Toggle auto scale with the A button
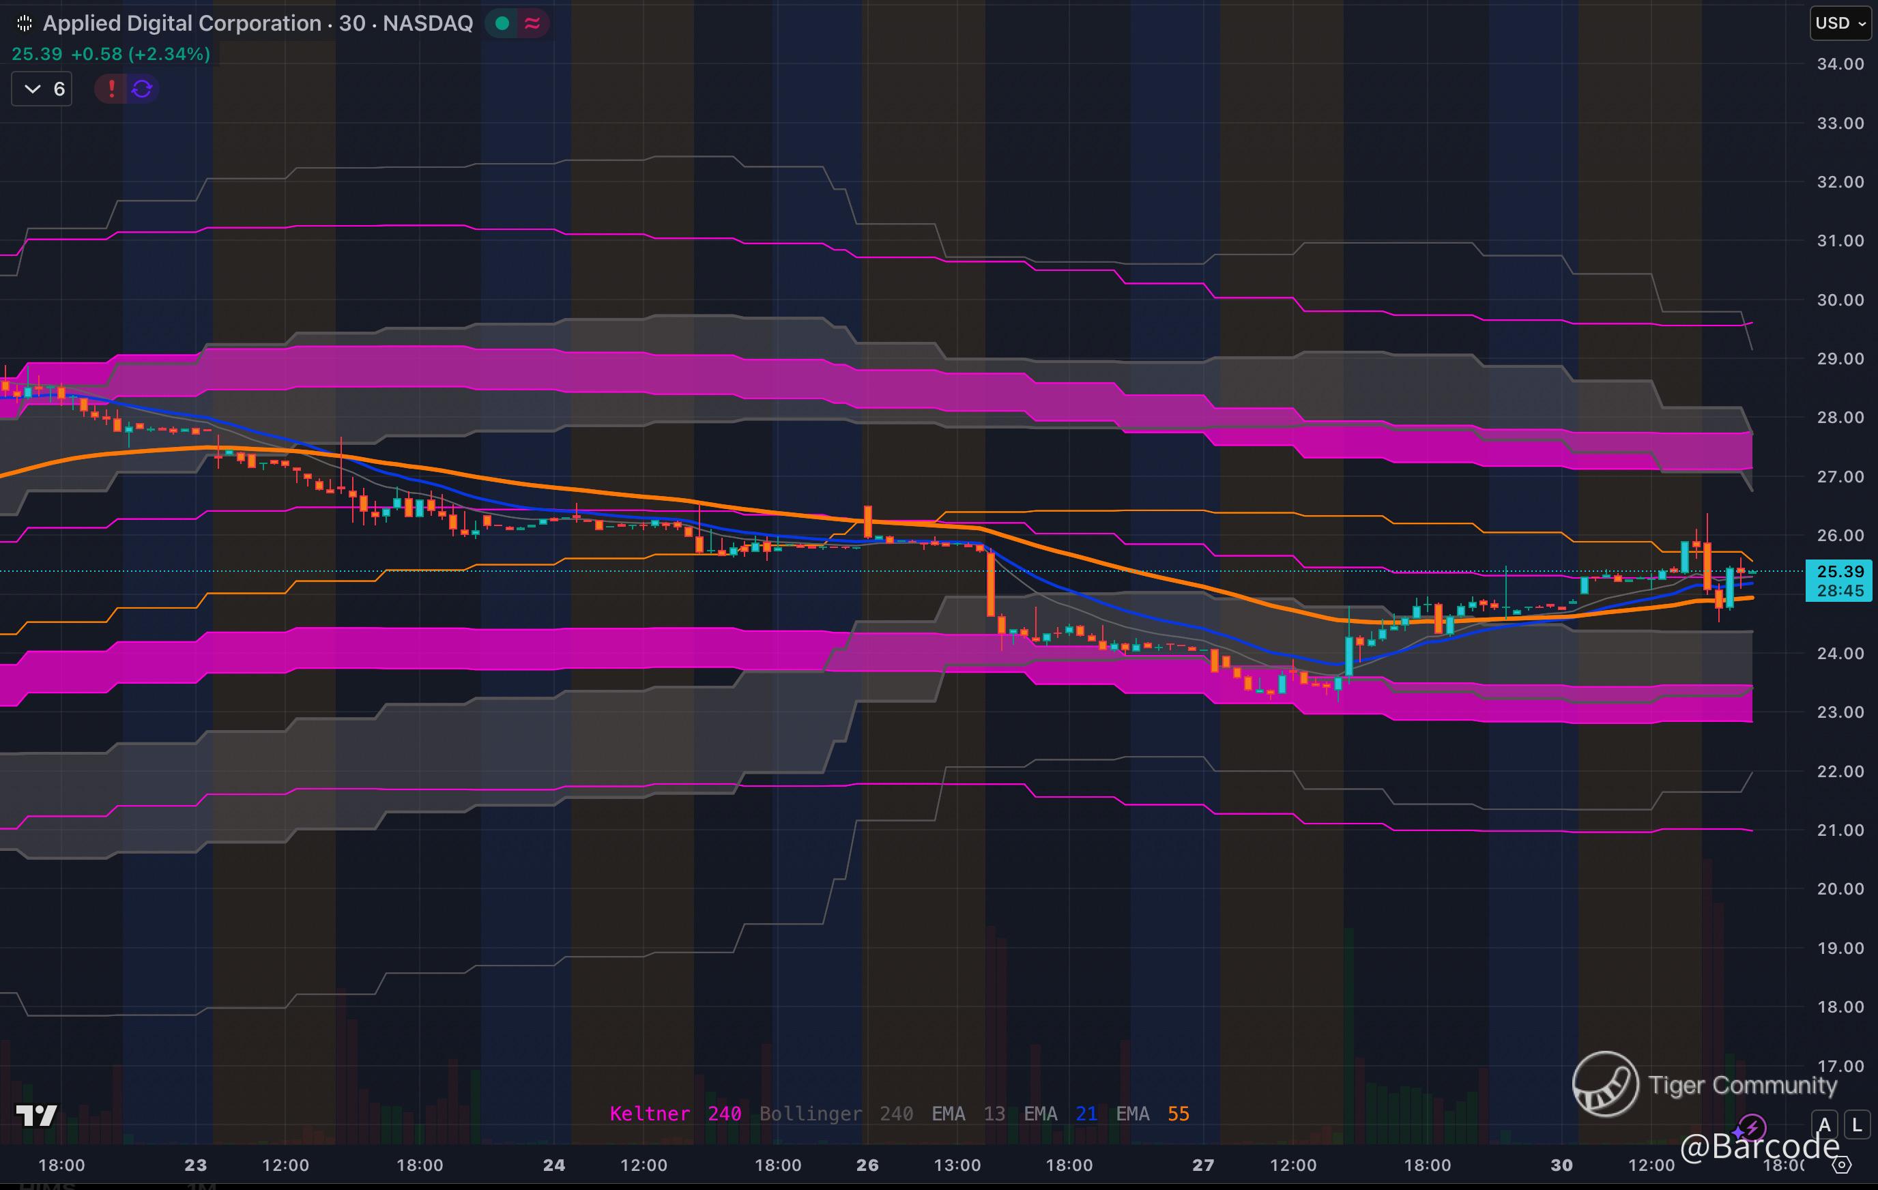 1824,1125
